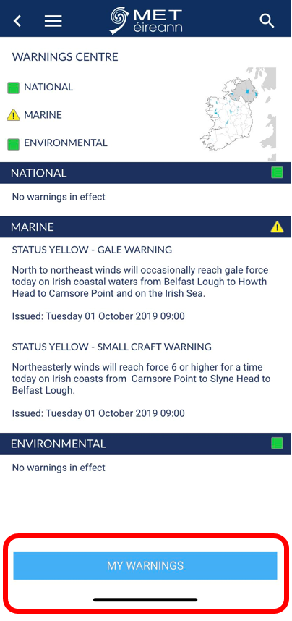Expand the NATIONAL section header
Screen dimensions: 292x621
[x=145, y=173]
